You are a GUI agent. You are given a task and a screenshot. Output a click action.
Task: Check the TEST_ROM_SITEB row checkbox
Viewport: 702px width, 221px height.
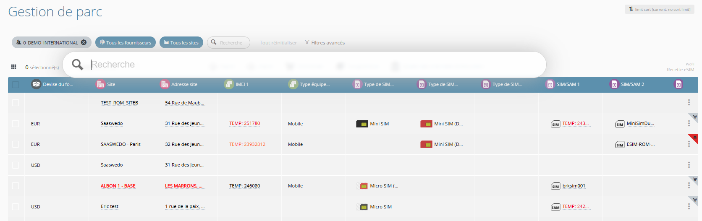pos(16,103)
